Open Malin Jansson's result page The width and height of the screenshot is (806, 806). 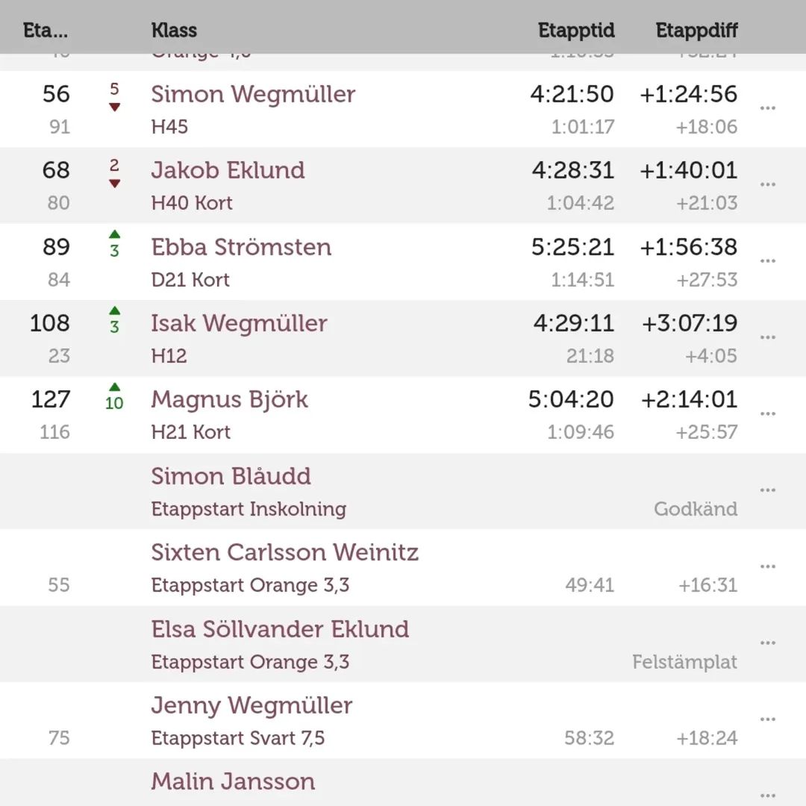point(233,781)
